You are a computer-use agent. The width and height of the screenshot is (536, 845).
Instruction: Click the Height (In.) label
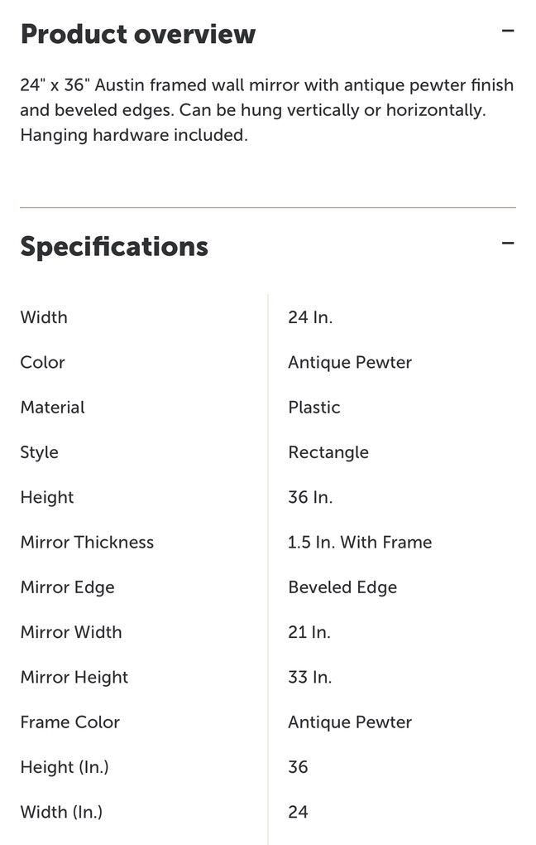pos(65,767)
